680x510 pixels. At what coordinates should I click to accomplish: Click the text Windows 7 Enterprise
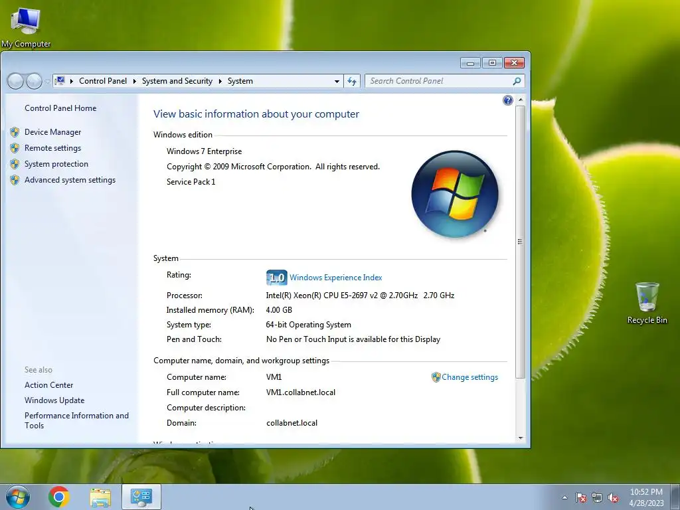pyautogui.click(x=205, y=151)
